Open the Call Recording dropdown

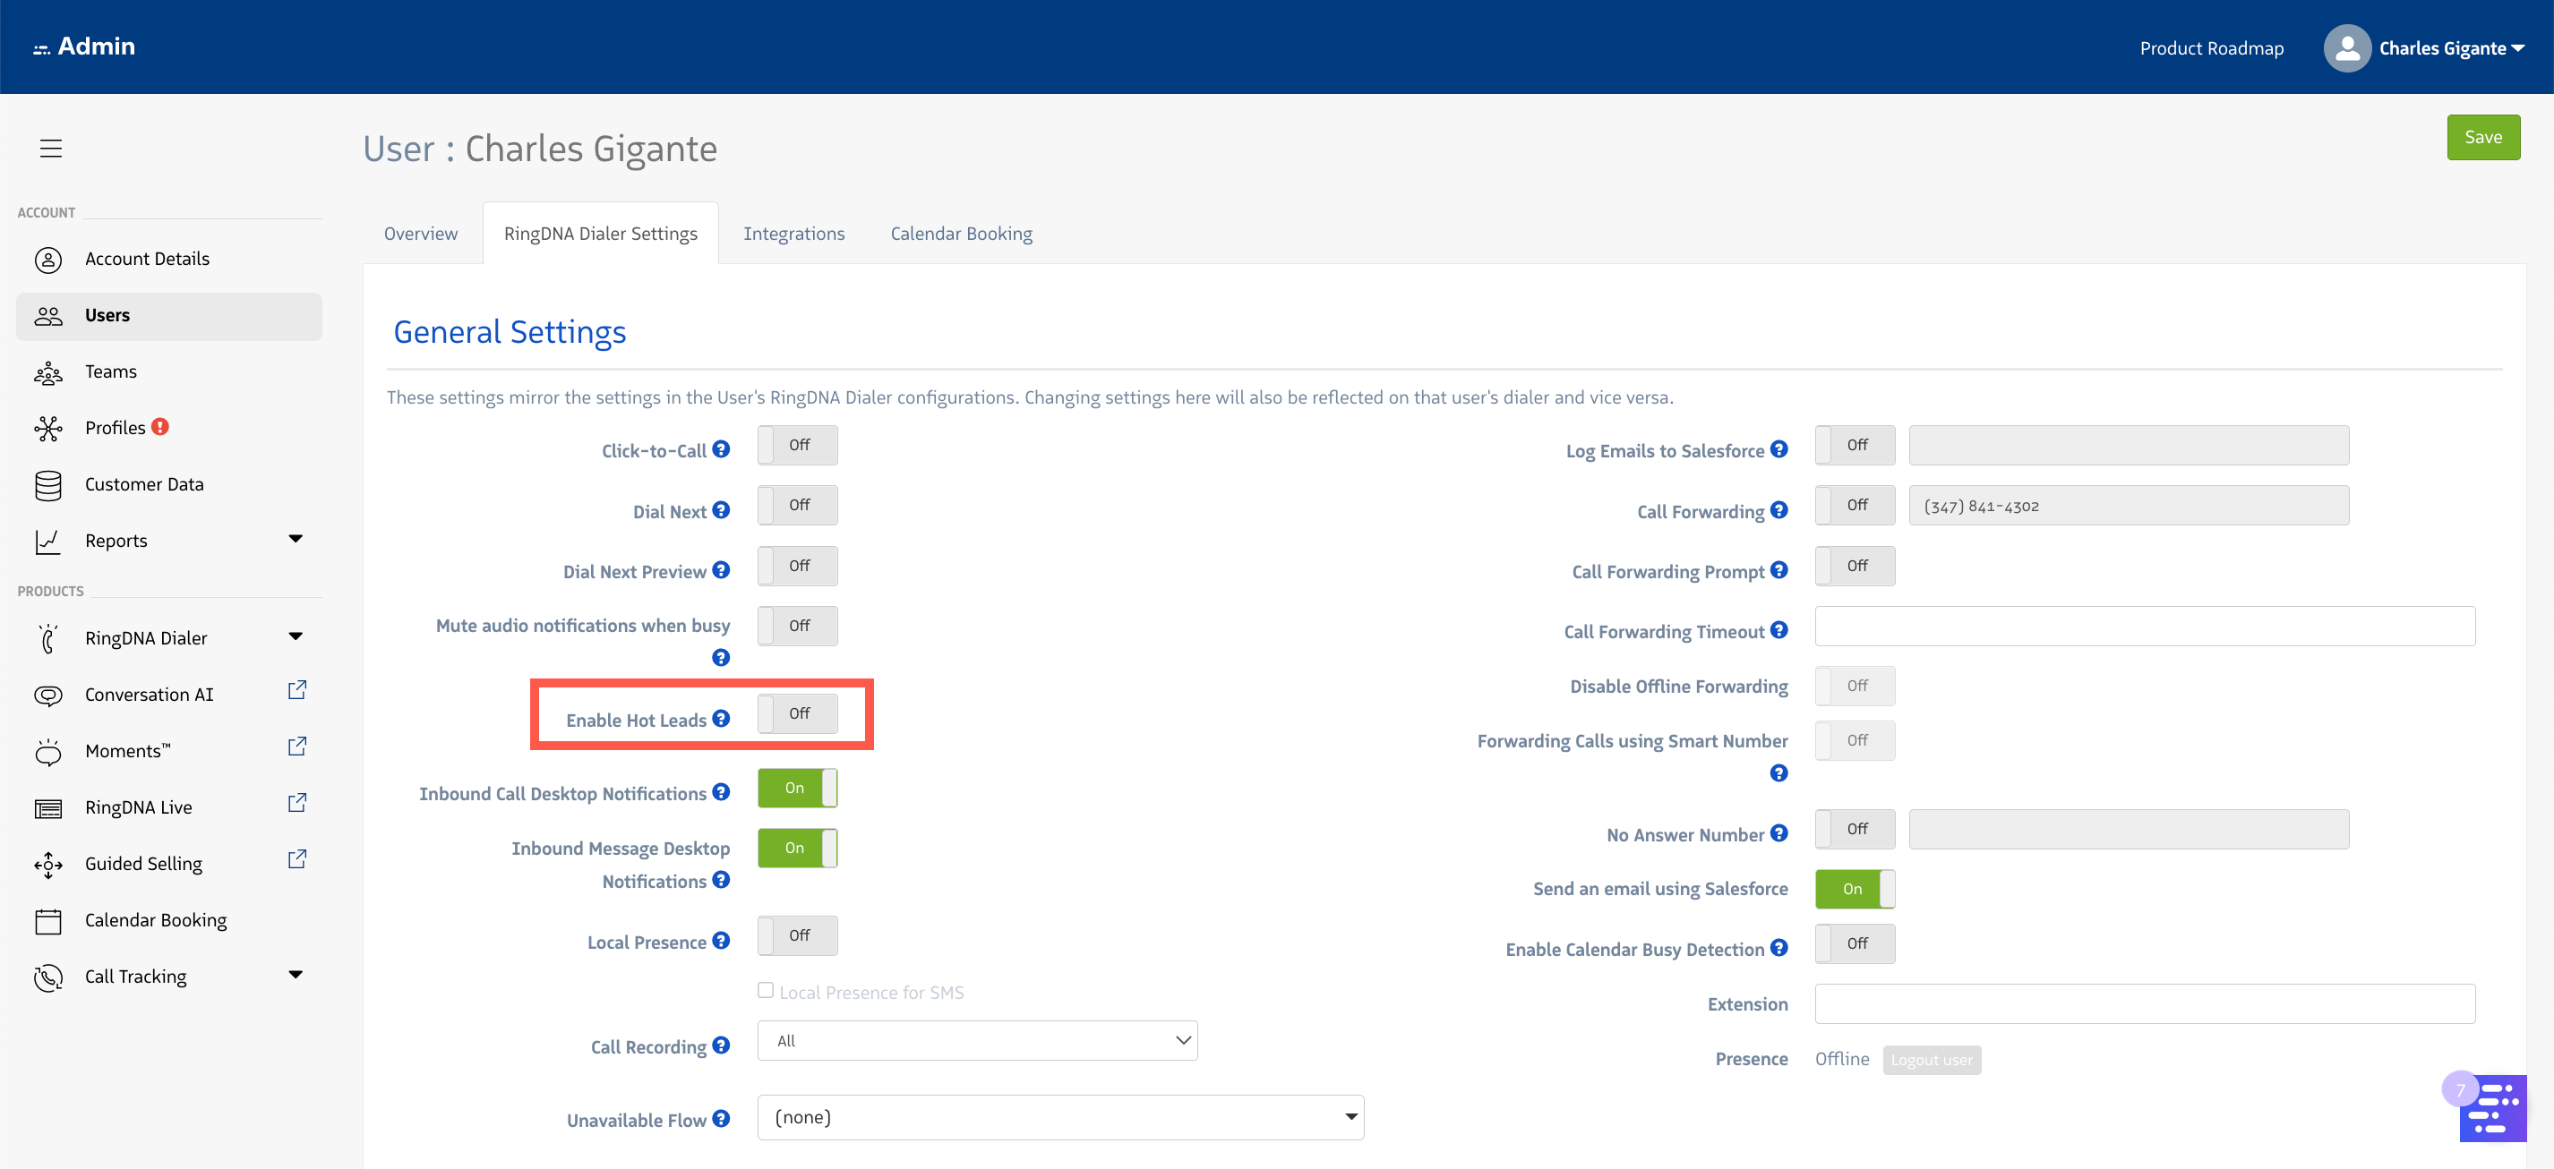coord(977,1041)
